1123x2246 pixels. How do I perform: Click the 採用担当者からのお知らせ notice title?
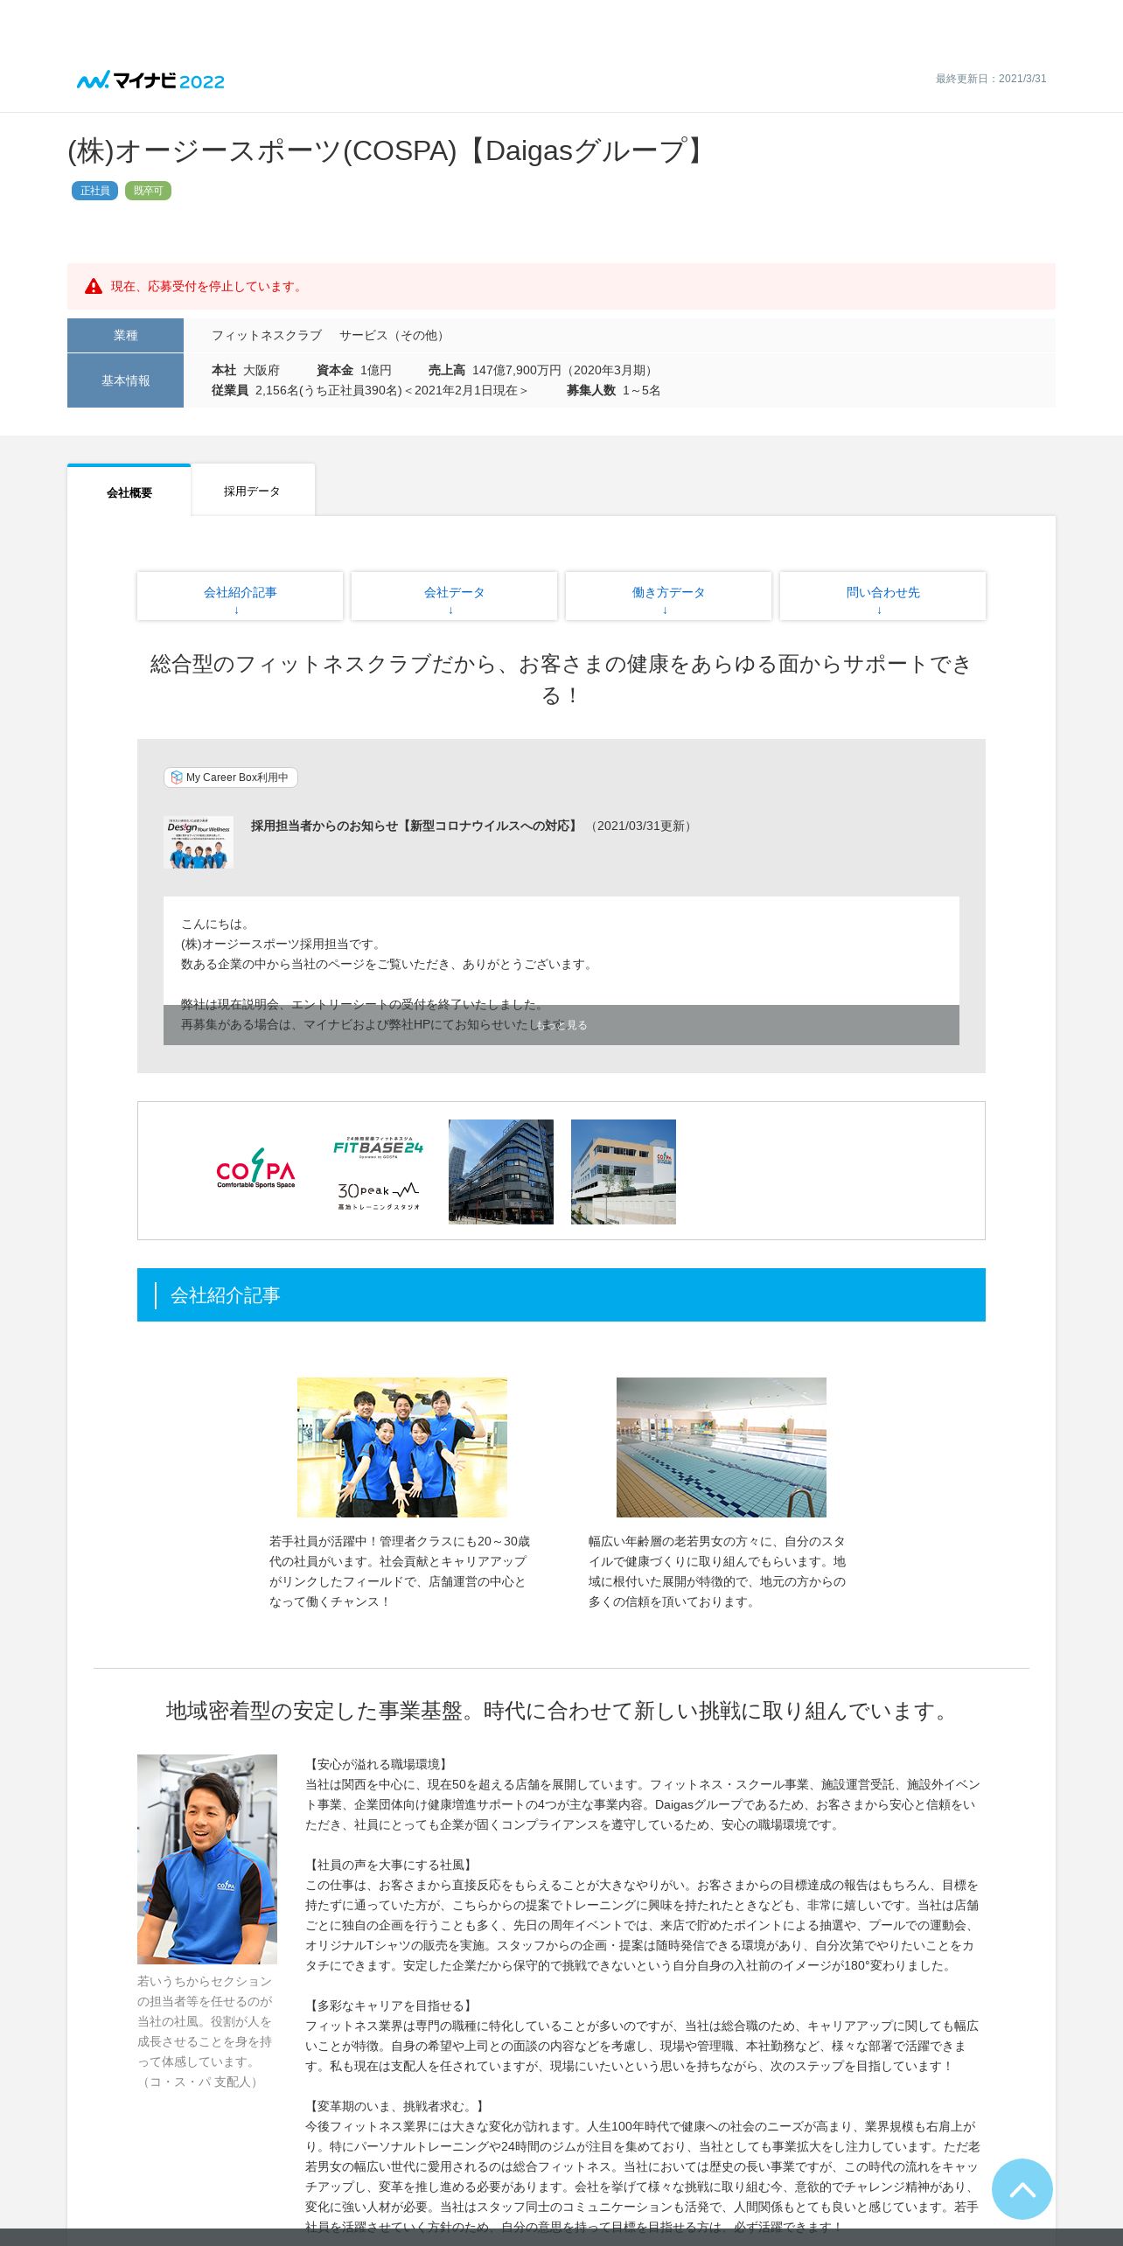coord(415,826)
